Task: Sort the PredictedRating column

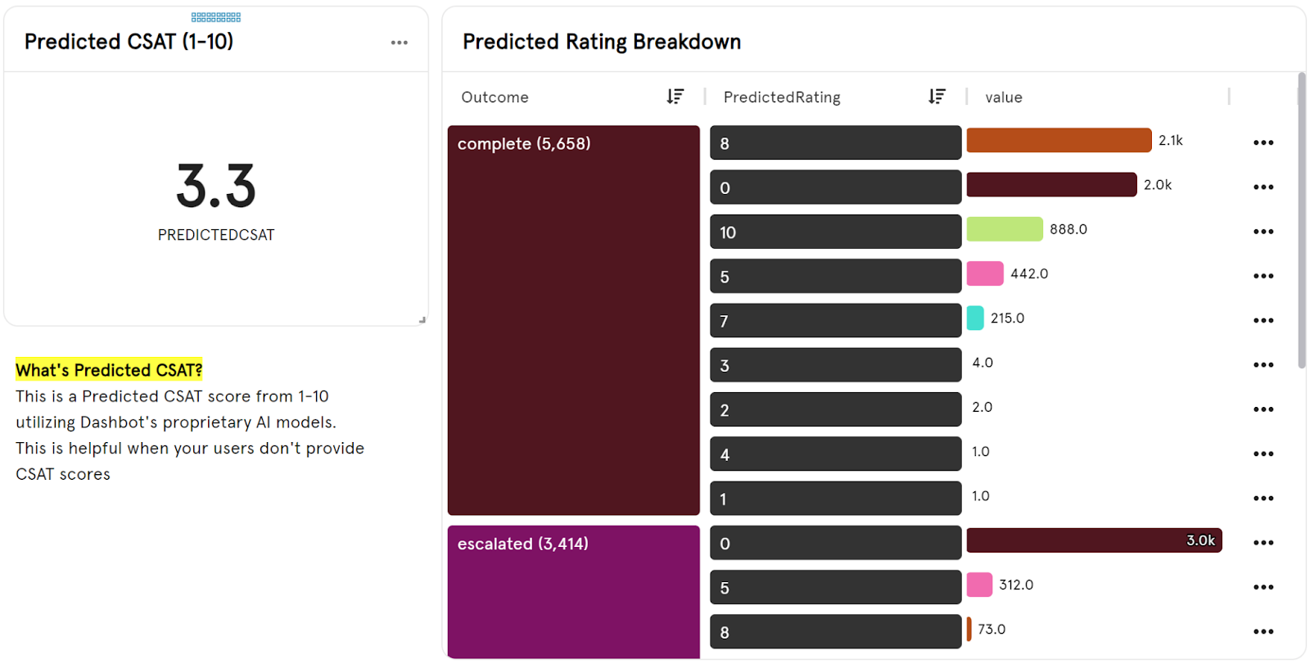Action: (x=937, y=97)
